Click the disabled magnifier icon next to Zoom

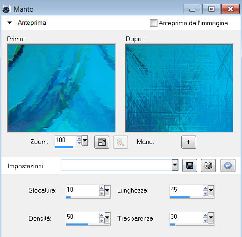(121, 142)
